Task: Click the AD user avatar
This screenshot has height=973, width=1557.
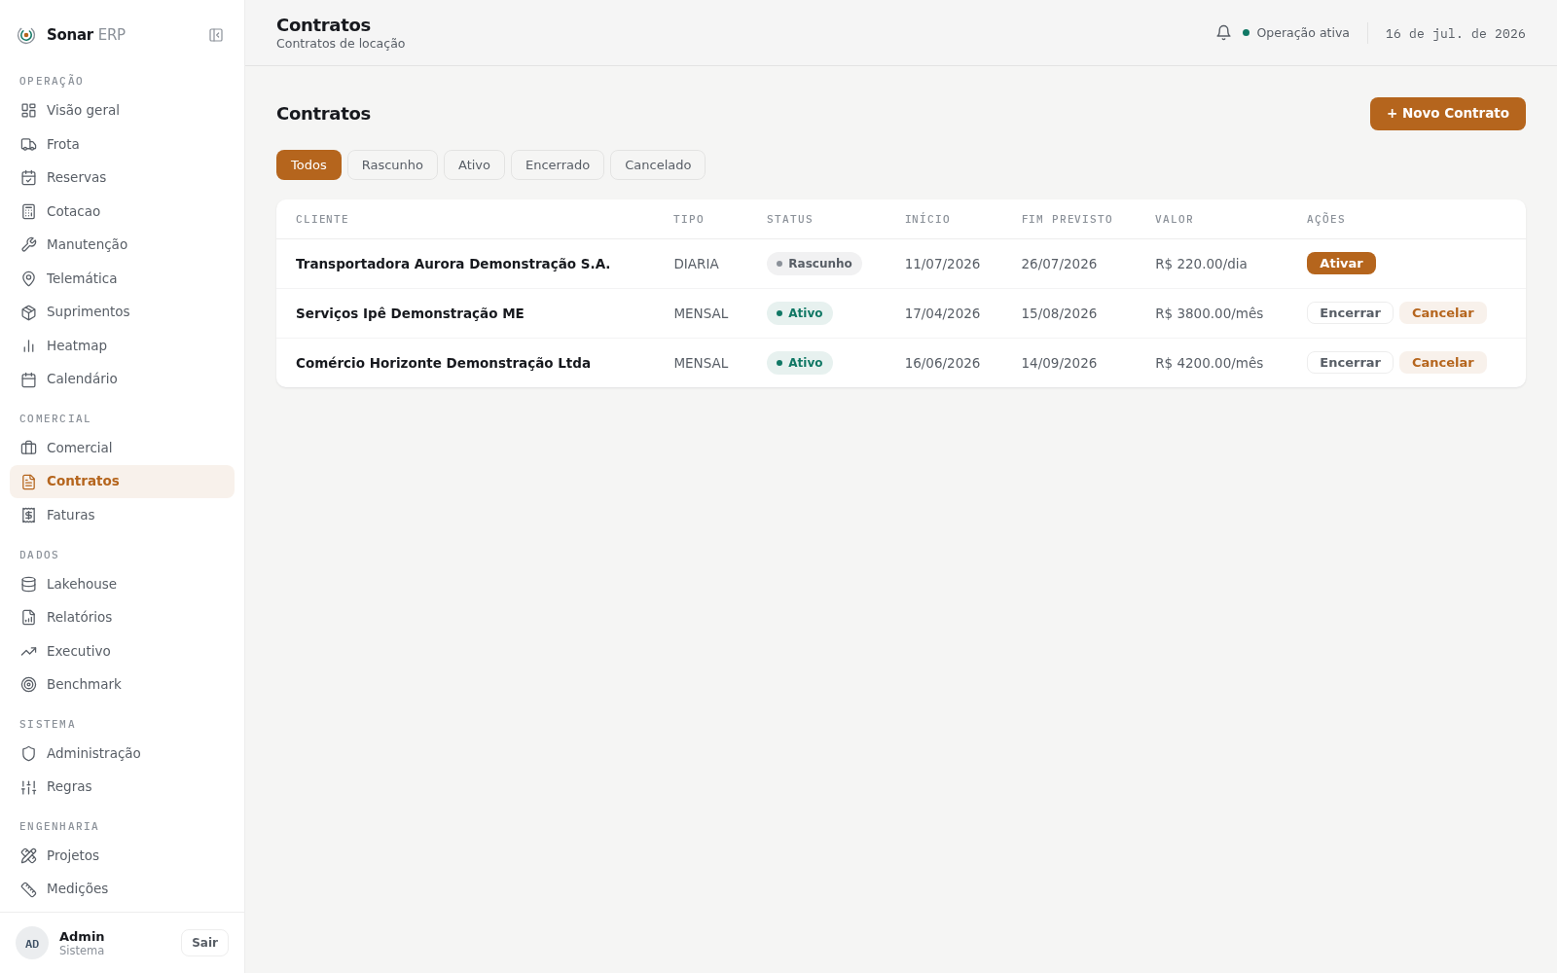Action: point(32,943)
